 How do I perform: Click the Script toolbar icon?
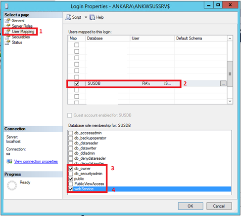(x=68, y=17)
